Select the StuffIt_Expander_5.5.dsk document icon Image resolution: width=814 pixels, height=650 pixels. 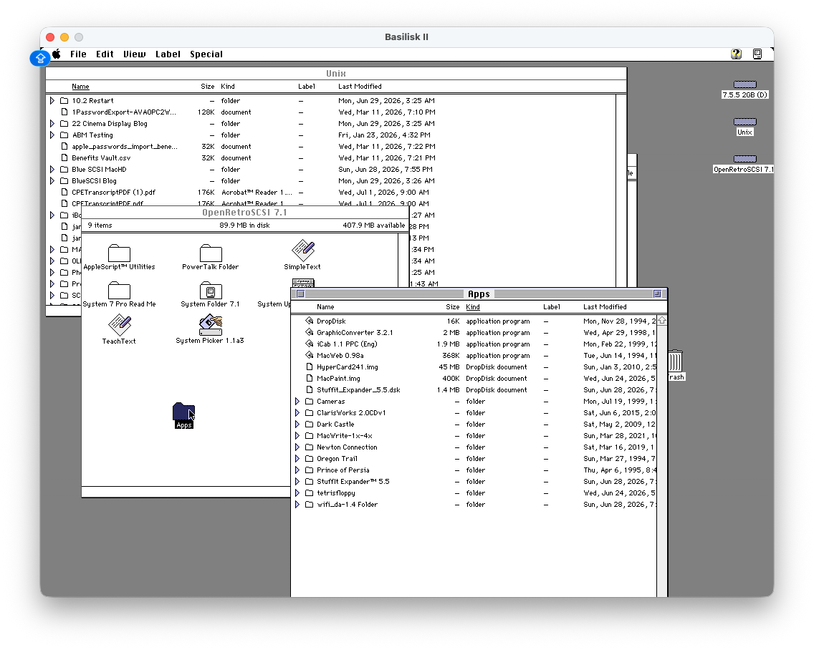(310, 389)
